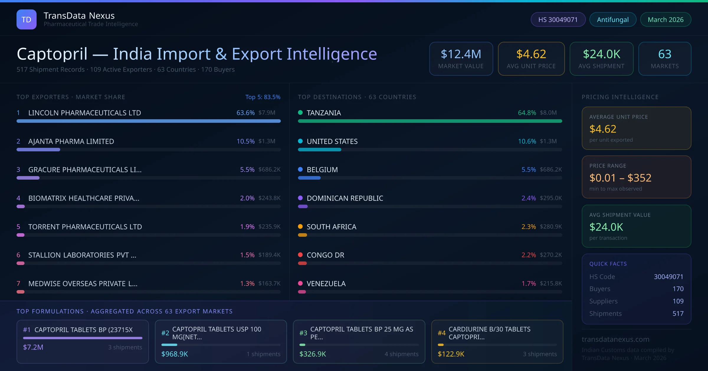Open the $12.4M Market Value card
Screen dimensions: 708x371
pyautogui.click(x=461, y=59)
